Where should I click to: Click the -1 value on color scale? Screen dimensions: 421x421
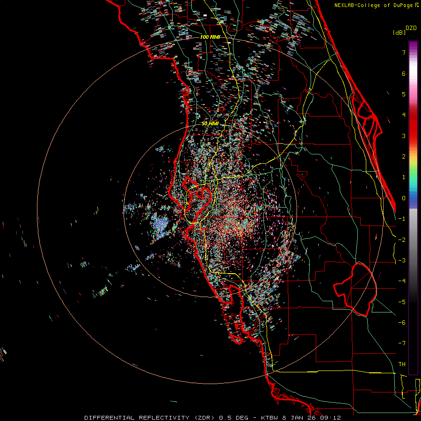tap(402, 219)
